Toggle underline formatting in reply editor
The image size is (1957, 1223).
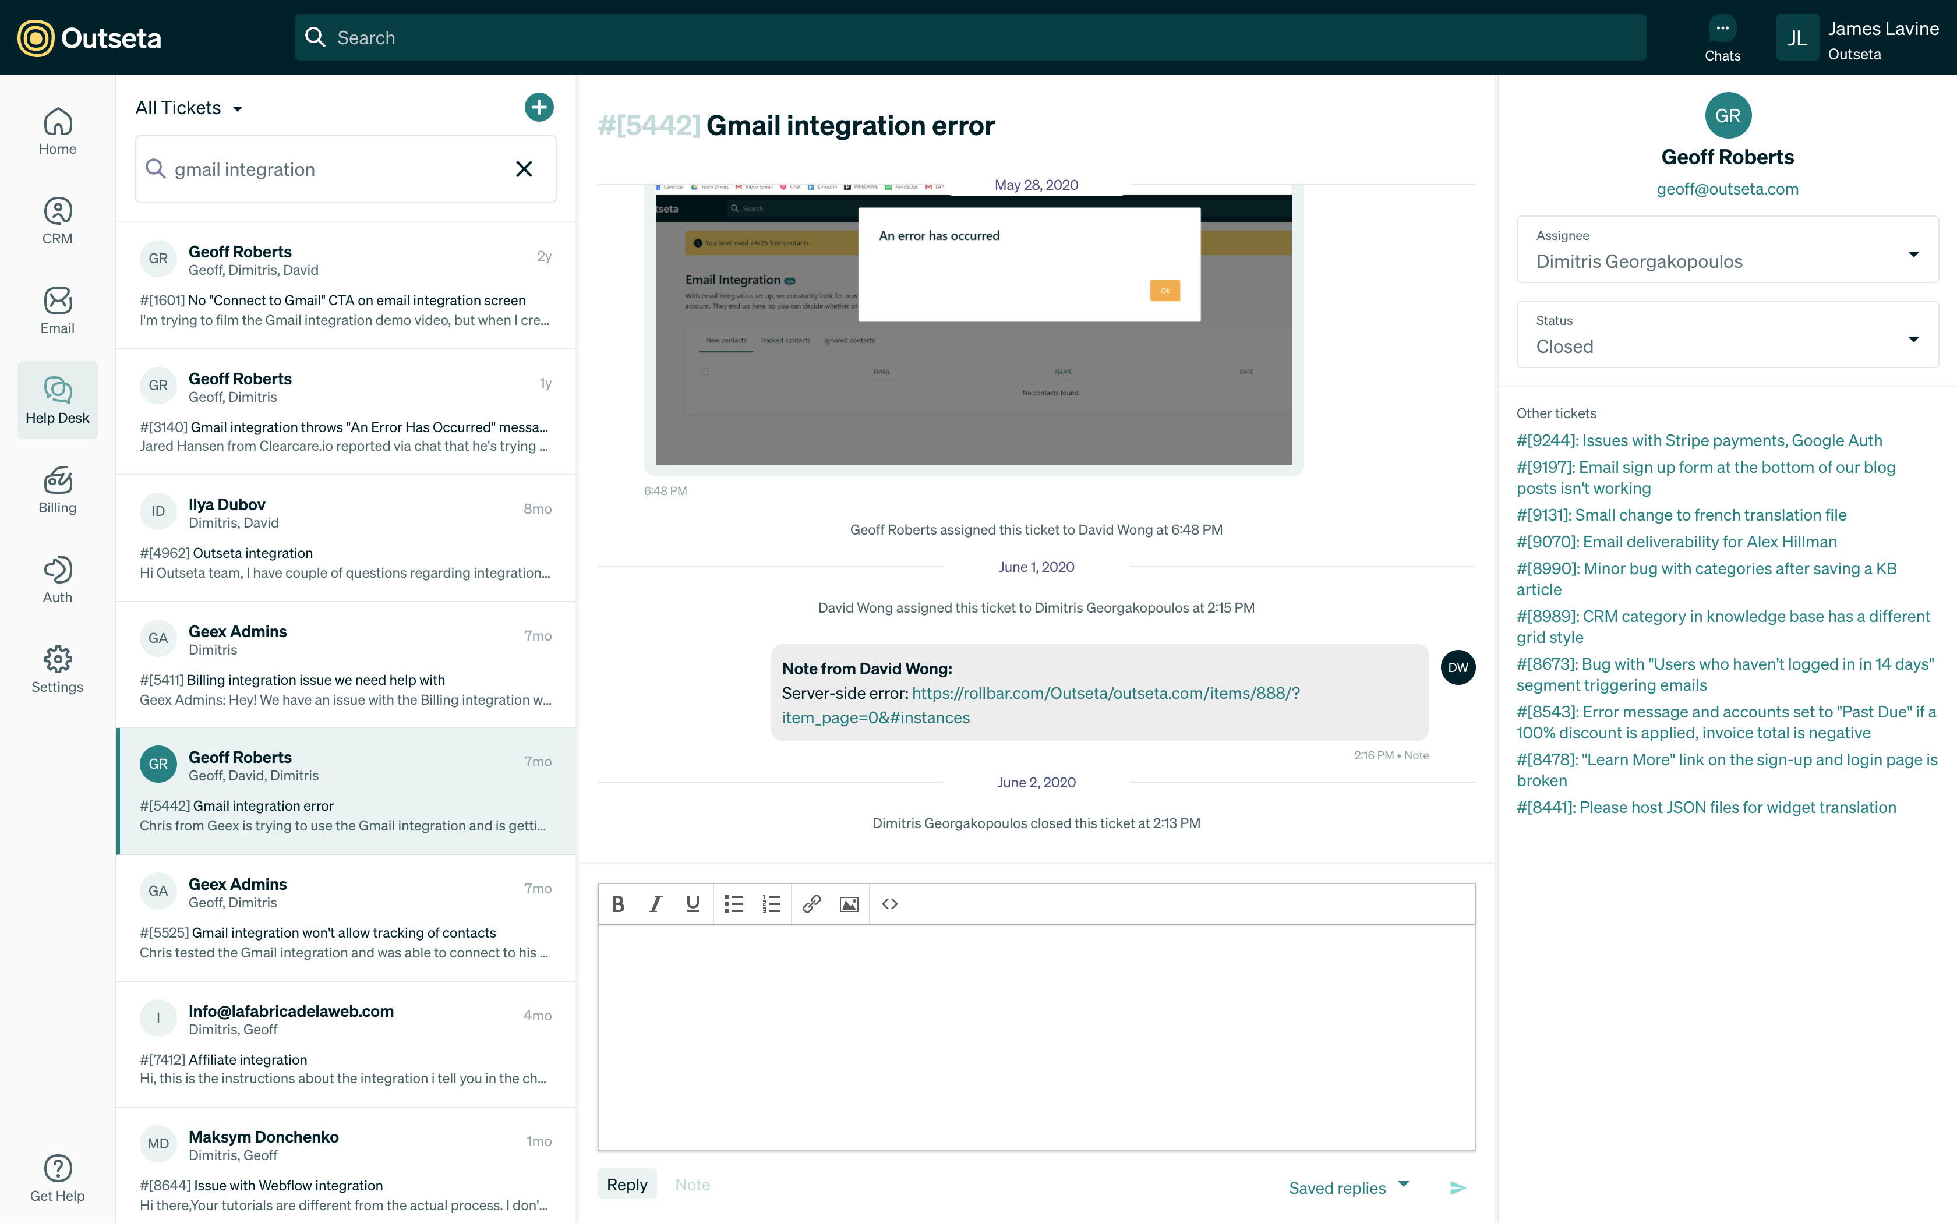tap(693, 903)
